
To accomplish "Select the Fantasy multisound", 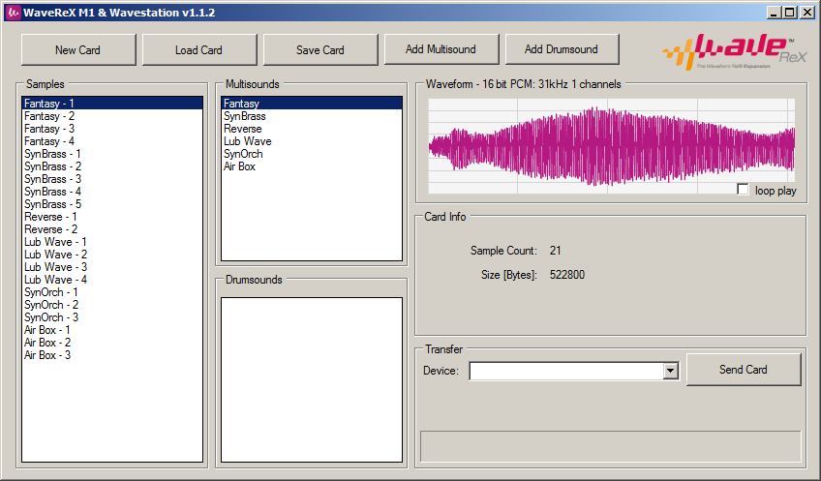I will click(312, 104).
